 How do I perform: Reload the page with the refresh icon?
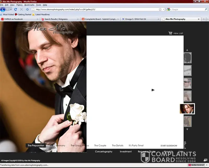(16, 9)
